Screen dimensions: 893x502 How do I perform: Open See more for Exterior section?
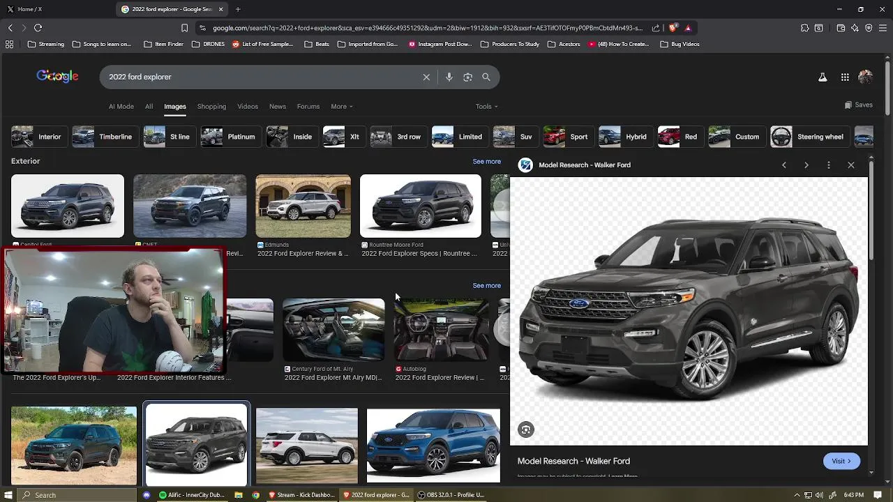[486, 162]
